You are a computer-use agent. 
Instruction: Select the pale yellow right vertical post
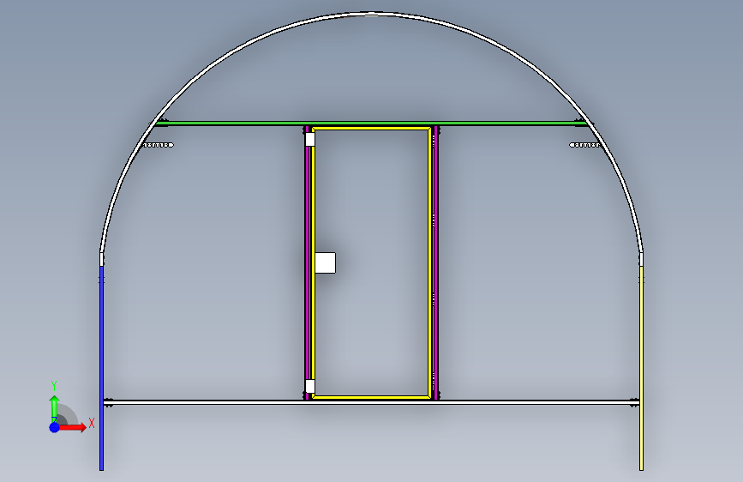point(642,368)
